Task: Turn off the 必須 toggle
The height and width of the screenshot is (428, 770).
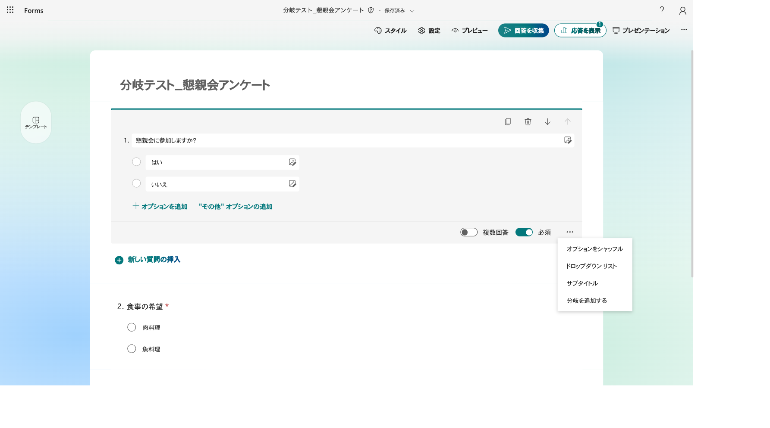Action: (x=524, y=232)
